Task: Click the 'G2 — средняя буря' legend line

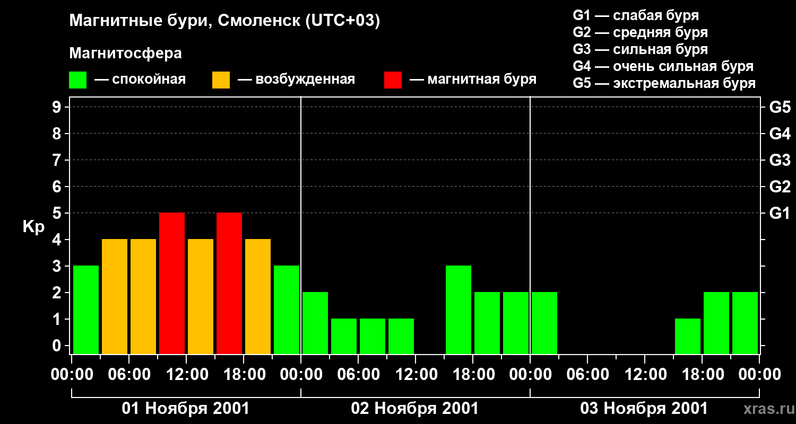Action: [x=640, y=32]
